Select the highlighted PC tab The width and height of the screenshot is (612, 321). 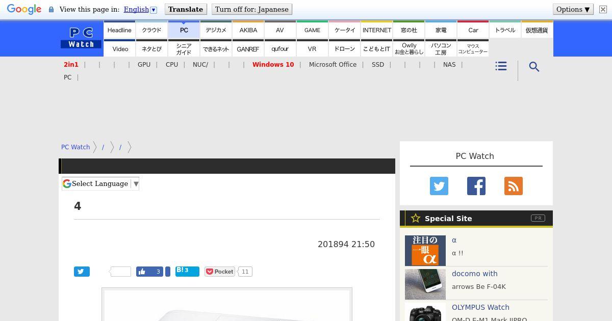(x=184, y=30)
